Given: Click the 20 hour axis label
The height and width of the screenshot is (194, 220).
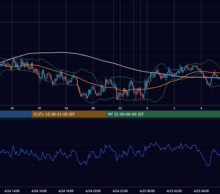Looking at the screenshot, I should [93, 108].
